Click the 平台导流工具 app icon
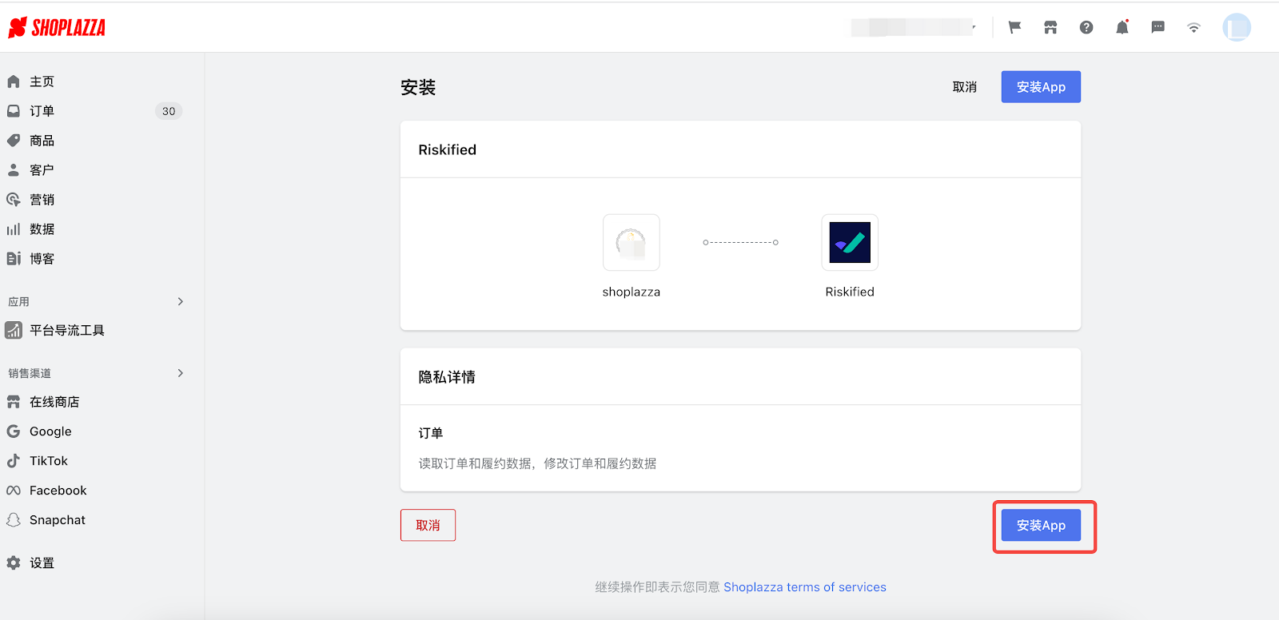 [x=14, y=330]
